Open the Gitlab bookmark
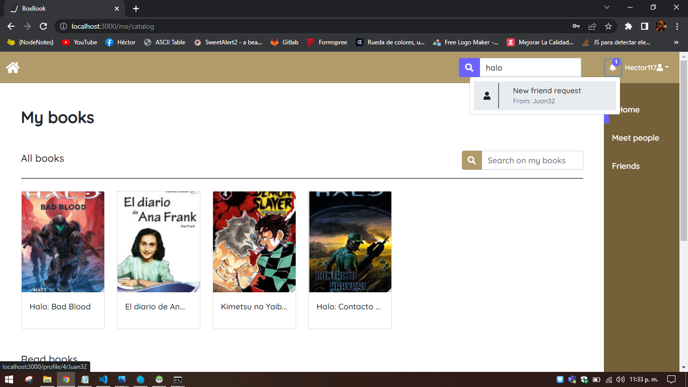This screenshot has width=688, height=387. [285, 42]
